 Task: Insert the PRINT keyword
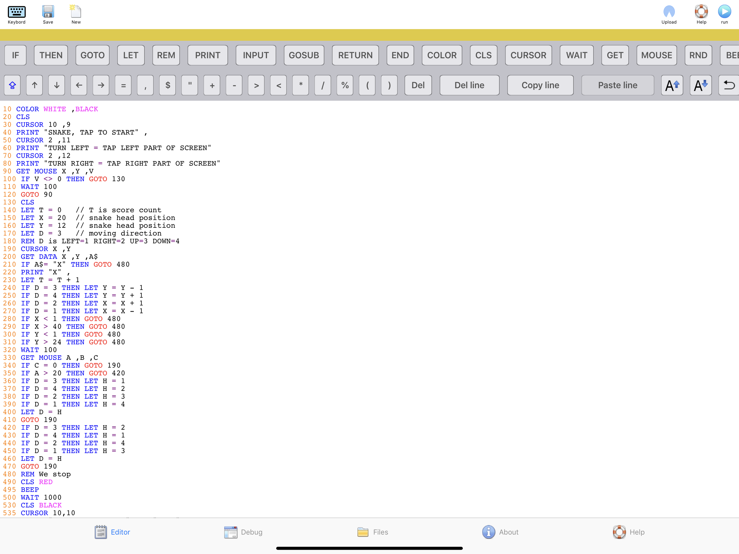click(207, 55)
